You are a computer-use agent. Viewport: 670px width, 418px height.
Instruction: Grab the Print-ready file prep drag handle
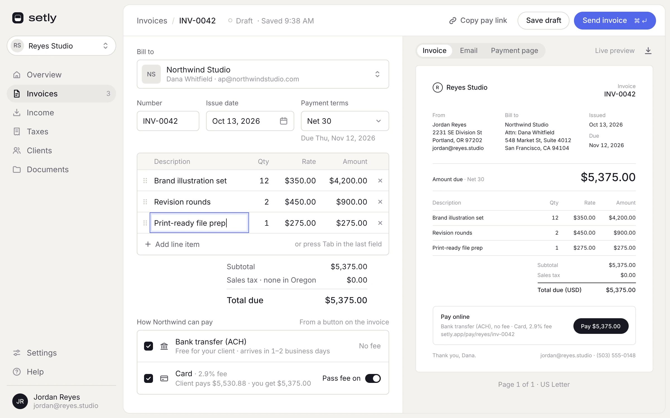pos(145,223)
